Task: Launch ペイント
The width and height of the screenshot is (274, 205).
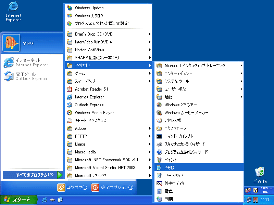Action: (199, 160)
